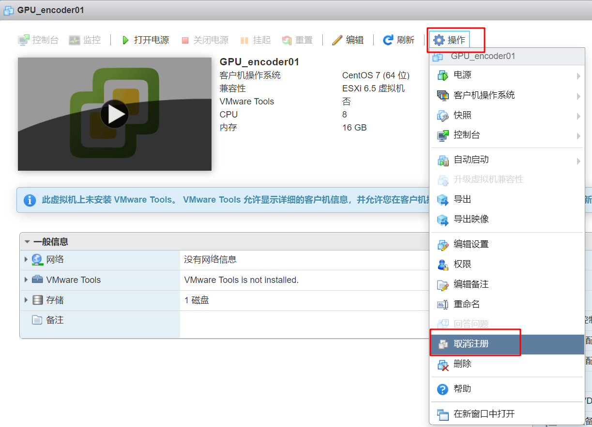Select Export (导出) menu entry

point(507,199)
